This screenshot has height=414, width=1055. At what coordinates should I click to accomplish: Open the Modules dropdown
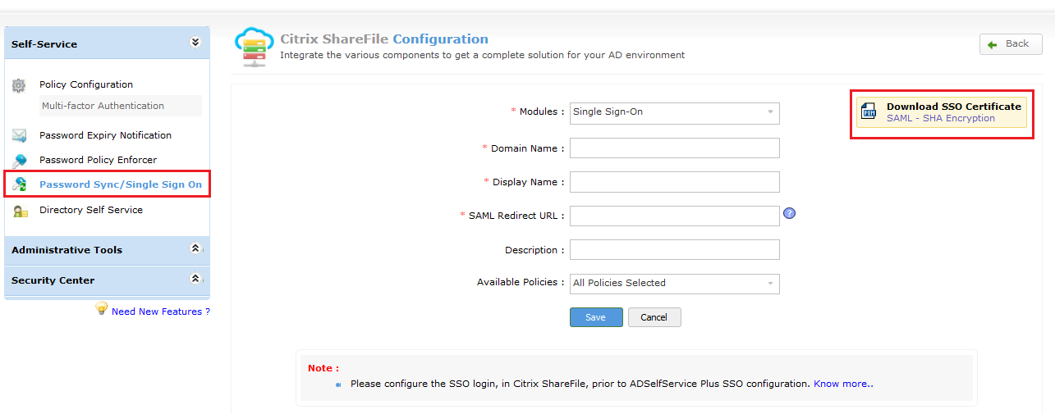click(674, 112)
